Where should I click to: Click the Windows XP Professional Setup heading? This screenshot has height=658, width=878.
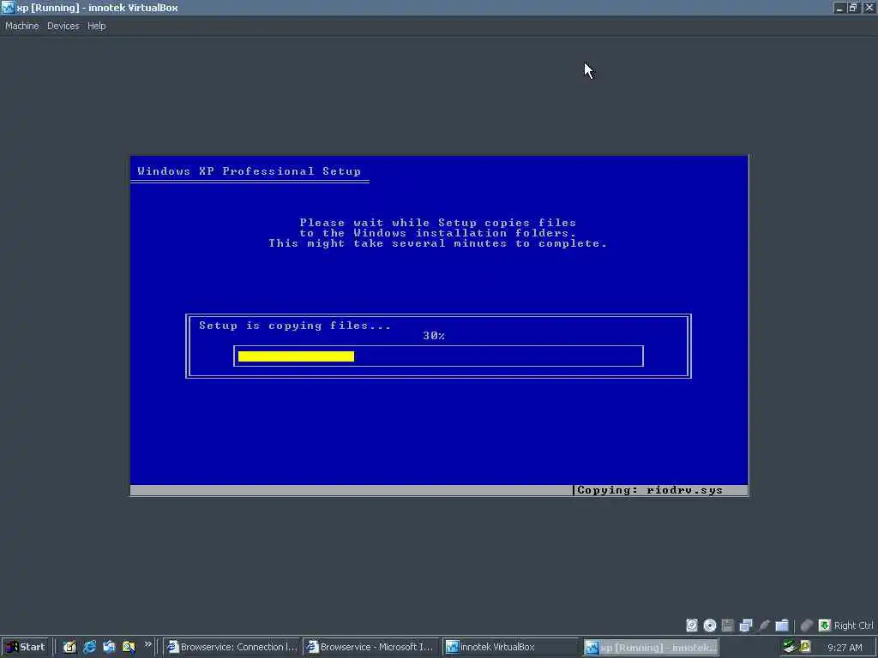click(250, 171)
